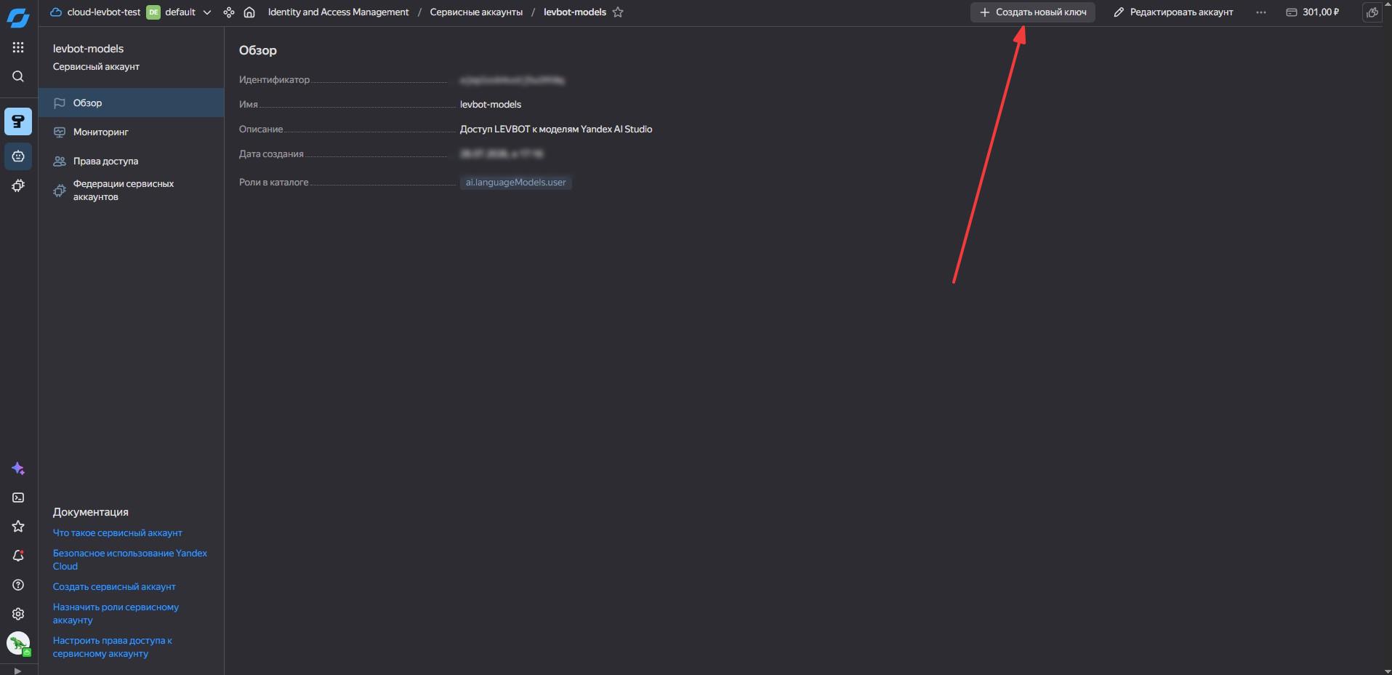
Task: Click the ai.languageModels.user role chip
Action: point(516,183)
